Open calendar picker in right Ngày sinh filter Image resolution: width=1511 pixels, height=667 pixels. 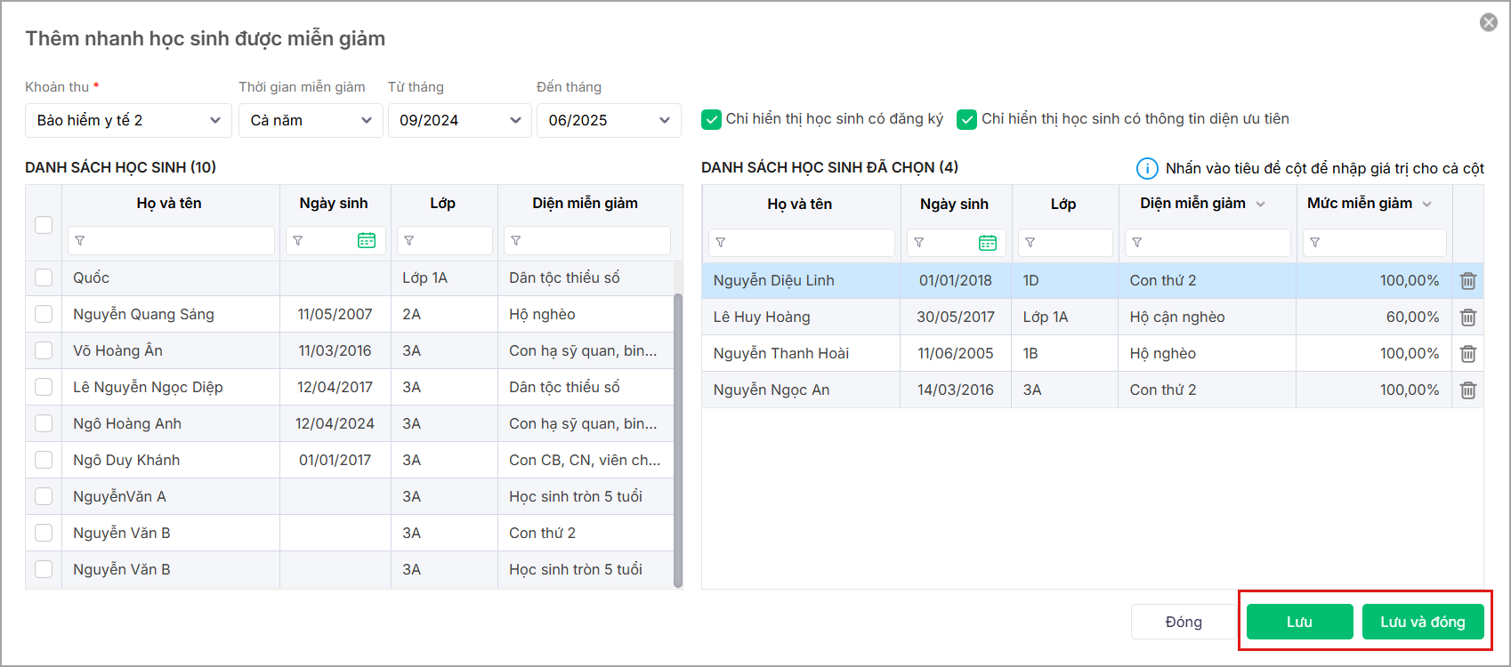pyautogui.click(x=987, y=243)
